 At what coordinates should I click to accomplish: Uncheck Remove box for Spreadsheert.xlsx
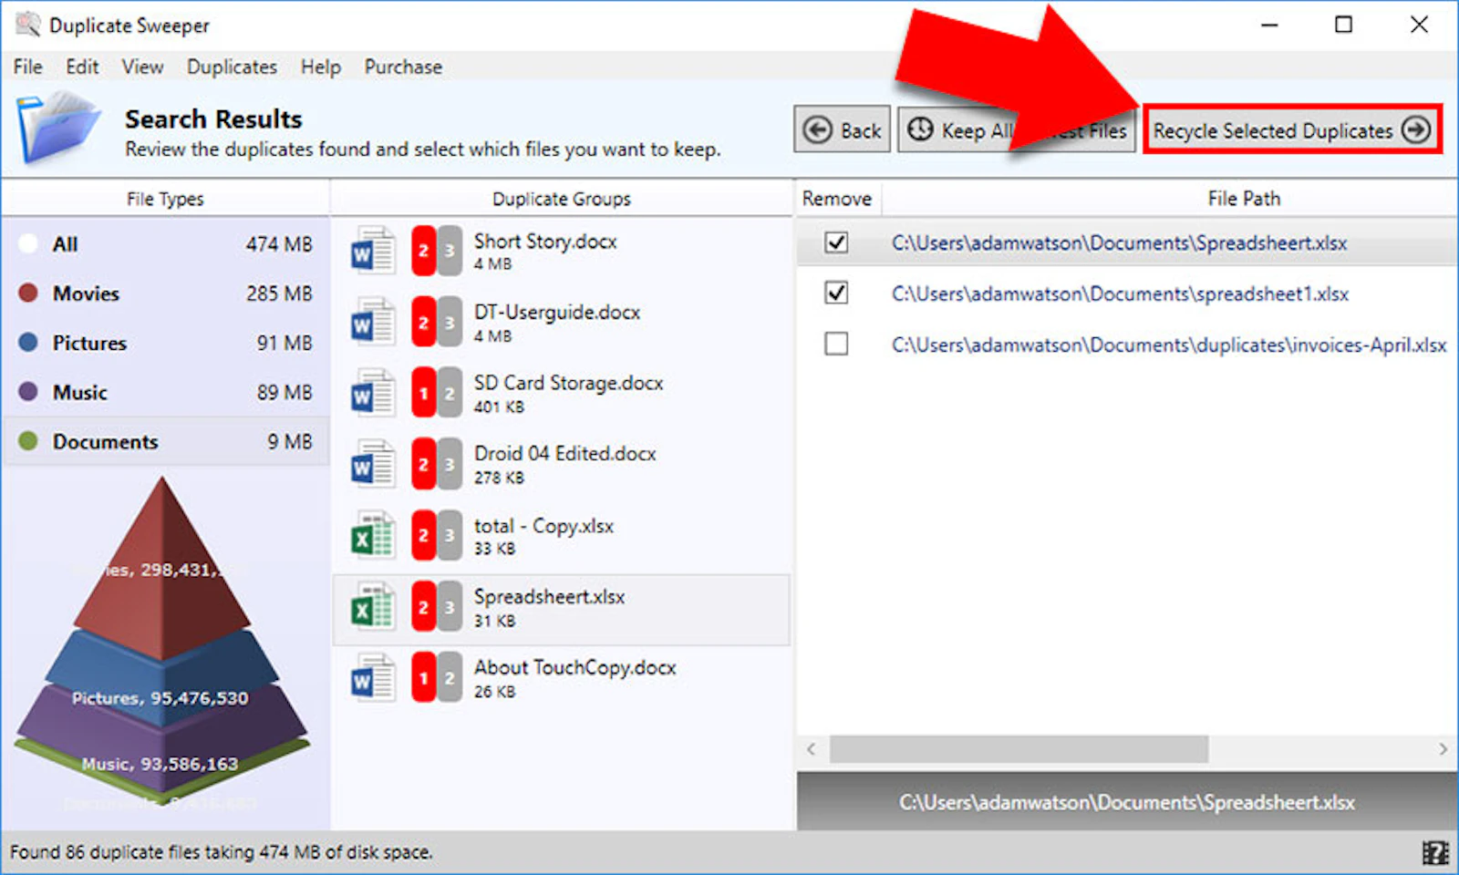click(836, 242)
